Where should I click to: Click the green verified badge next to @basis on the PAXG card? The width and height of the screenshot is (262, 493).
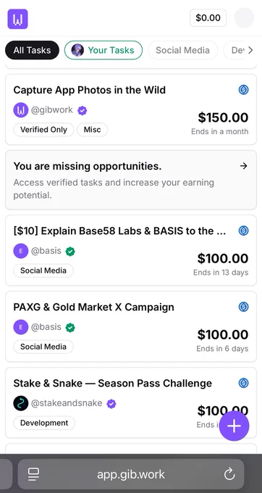[x=70, y=328]
